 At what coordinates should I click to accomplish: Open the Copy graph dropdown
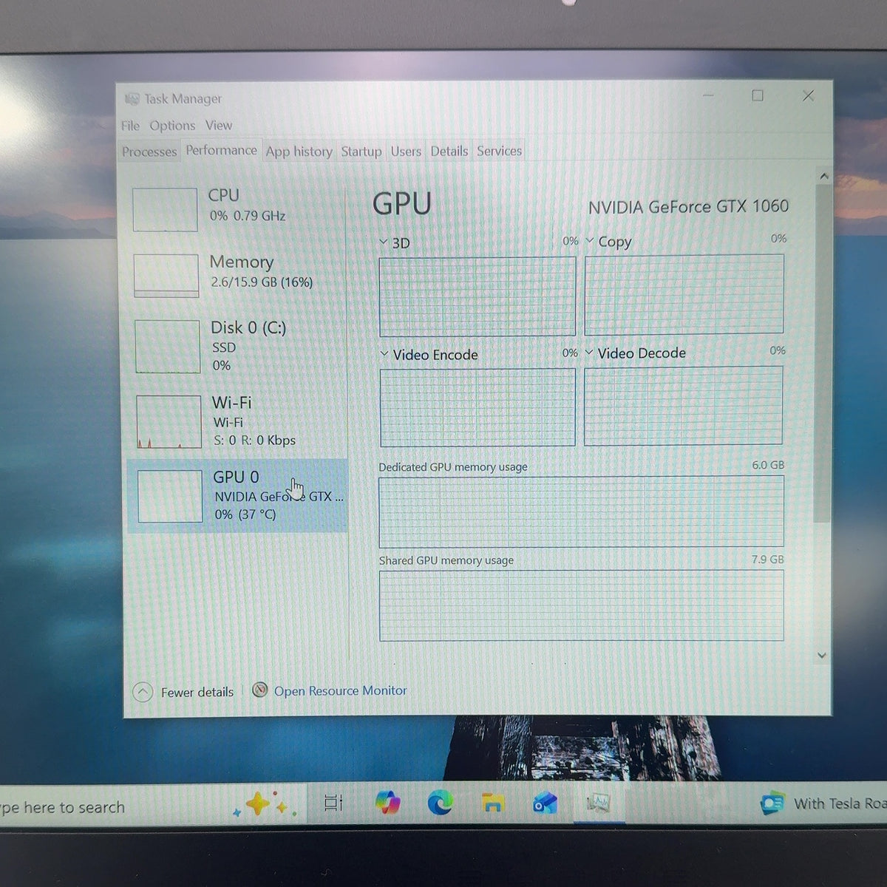point(590,240)
